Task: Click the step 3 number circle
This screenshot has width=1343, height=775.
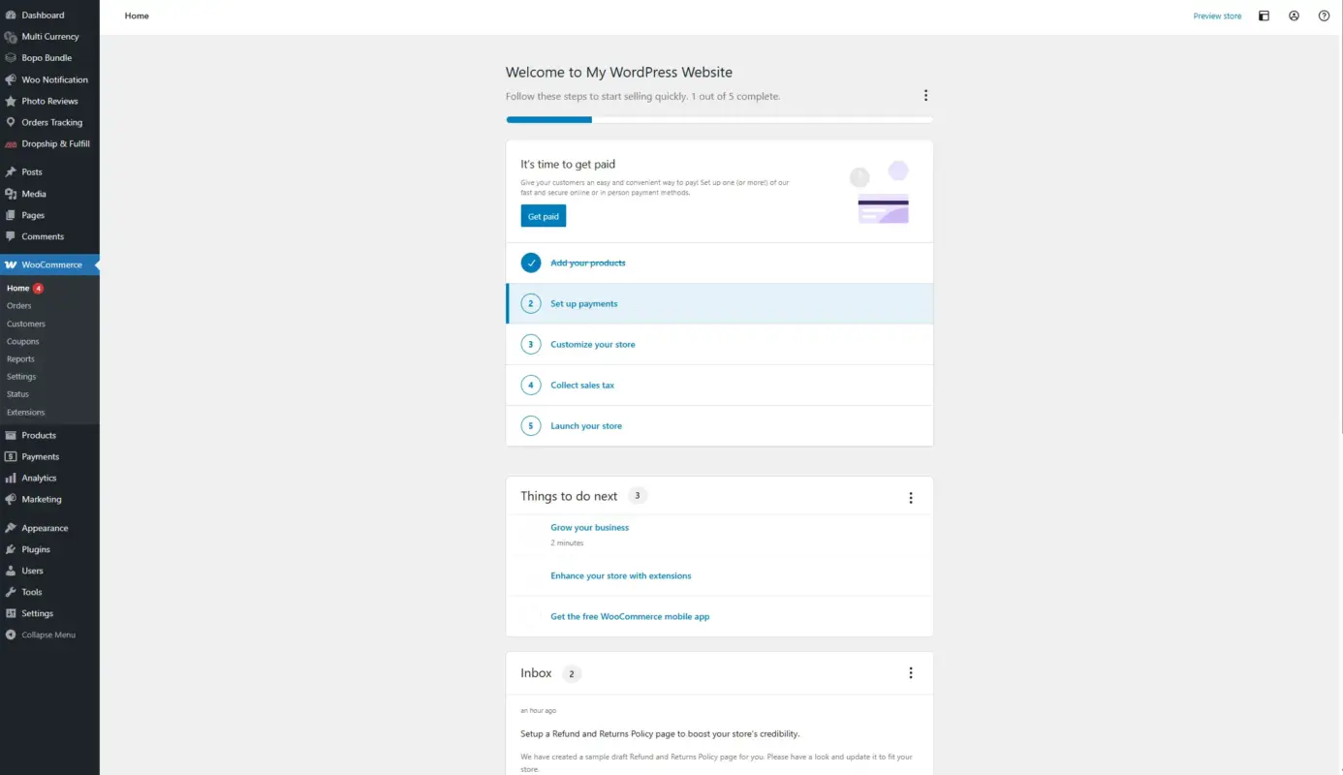Action: click(531, 344)
